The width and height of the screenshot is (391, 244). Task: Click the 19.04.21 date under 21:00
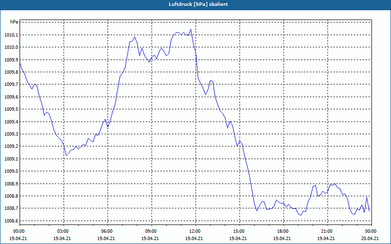[x=326, y=239]
